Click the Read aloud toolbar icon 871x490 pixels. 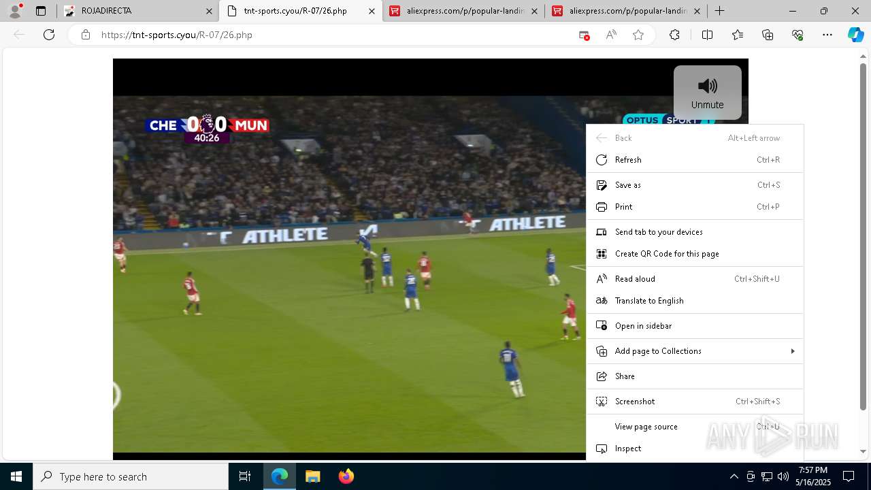[611, 35]
